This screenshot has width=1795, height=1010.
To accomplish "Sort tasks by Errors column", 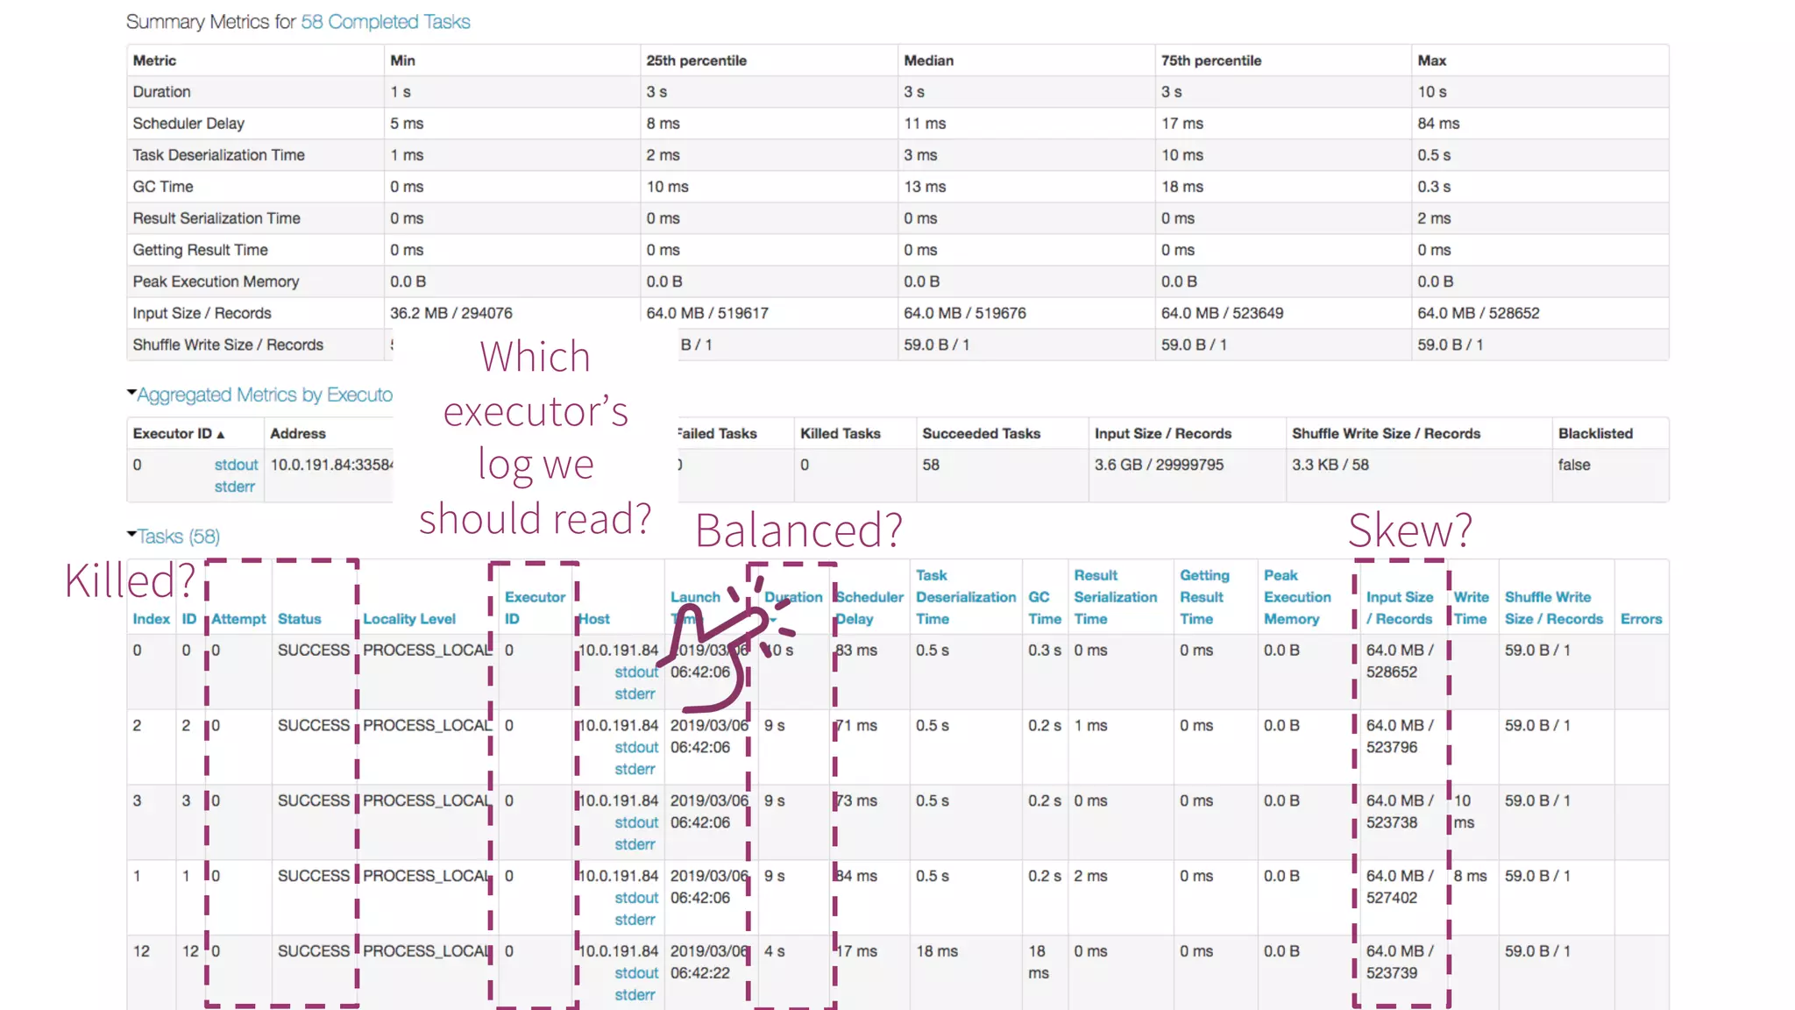I will point(1641,619).
